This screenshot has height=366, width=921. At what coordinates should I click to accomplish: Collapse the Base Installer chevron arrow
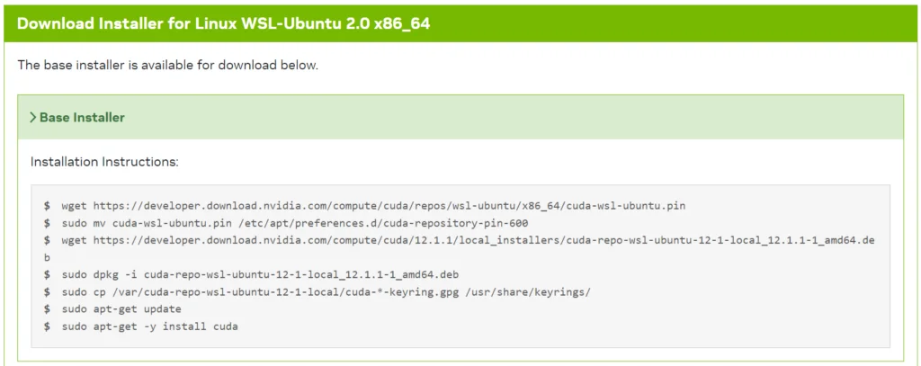[33, 118]
